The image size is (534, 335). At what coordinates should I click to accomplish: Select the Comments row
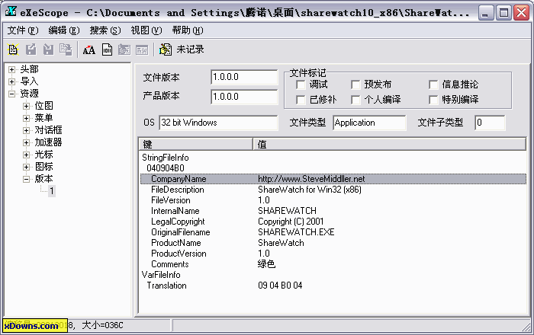pyautogui.click(x=333, y=264)
